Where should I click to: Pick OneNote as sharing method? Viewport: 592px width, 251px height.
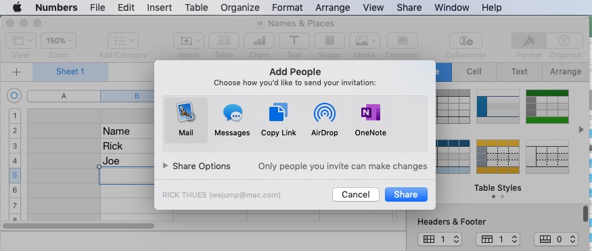tap(370, 120)
